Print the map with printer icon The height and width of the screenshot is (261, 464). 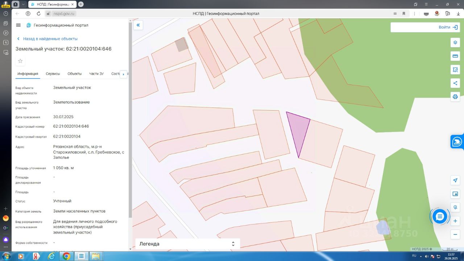[455, 97]
